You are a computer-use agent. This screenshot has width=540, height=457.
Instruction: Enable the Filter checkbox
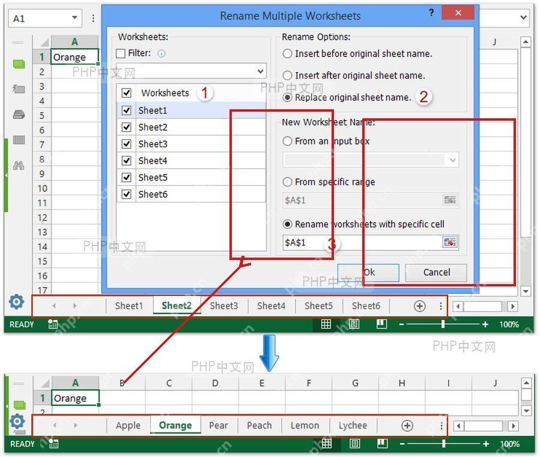coord(121,53)
